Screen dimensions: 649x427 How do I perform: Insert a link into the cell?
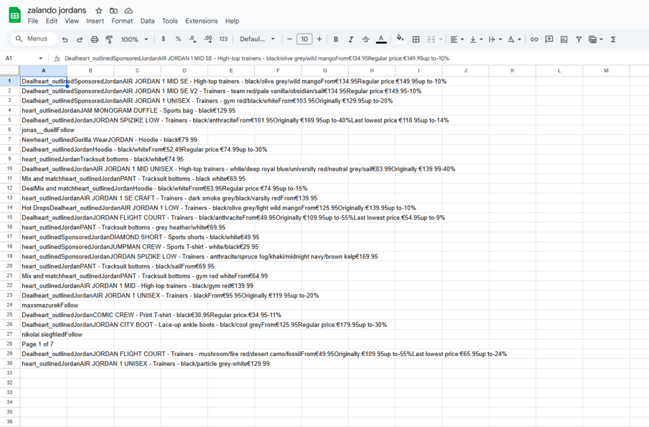pyautogui.click(x=534, y=39)
